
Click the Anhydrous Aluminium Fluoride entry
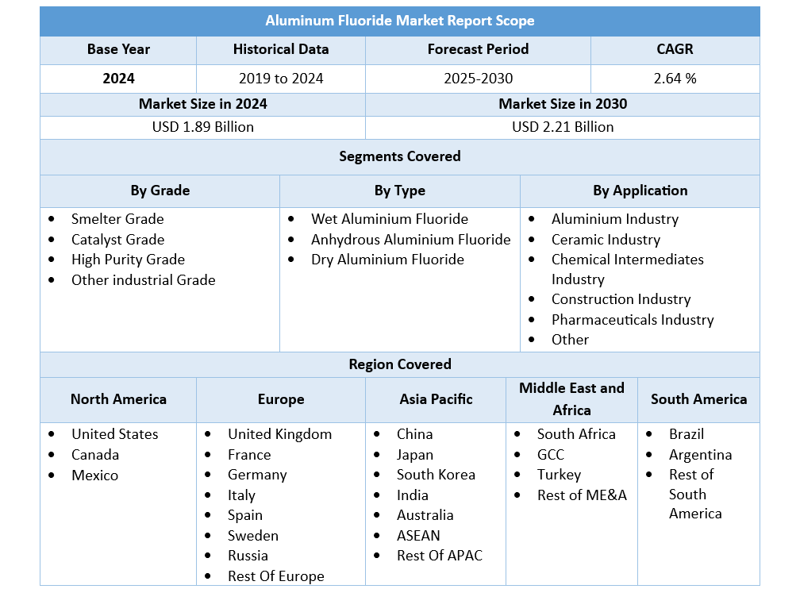coord(411,240)
